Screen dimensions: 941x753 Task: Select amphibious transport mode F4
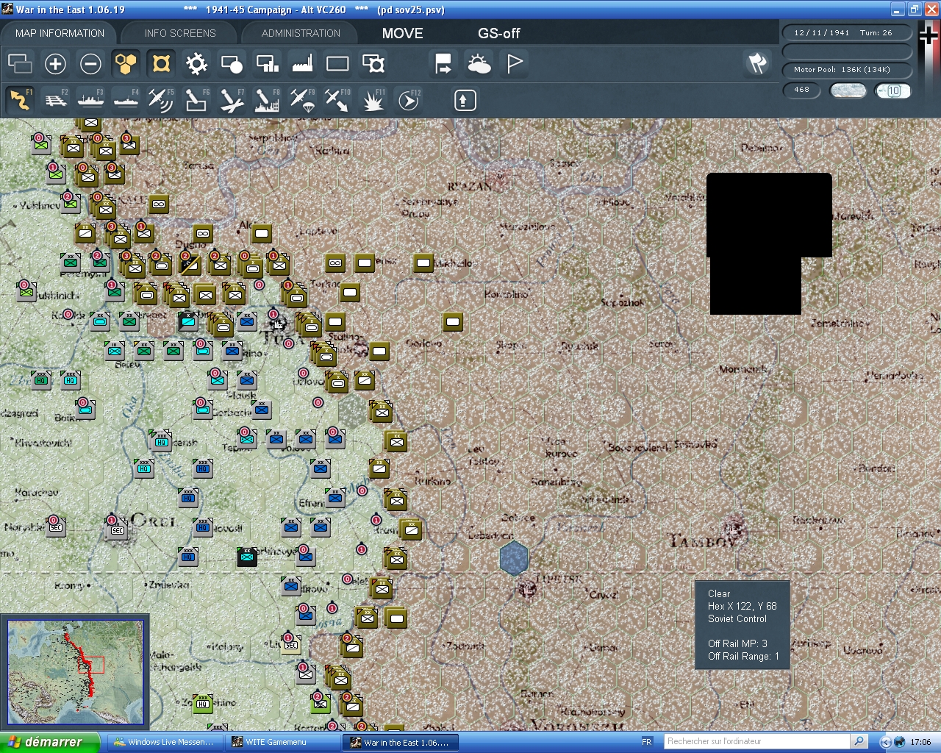click(x=126, y=99)
